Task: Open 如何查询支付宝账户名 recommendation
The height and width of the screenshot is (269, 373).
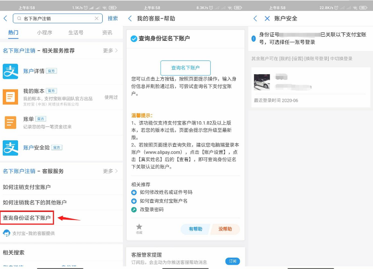Action: coord(164,201)
